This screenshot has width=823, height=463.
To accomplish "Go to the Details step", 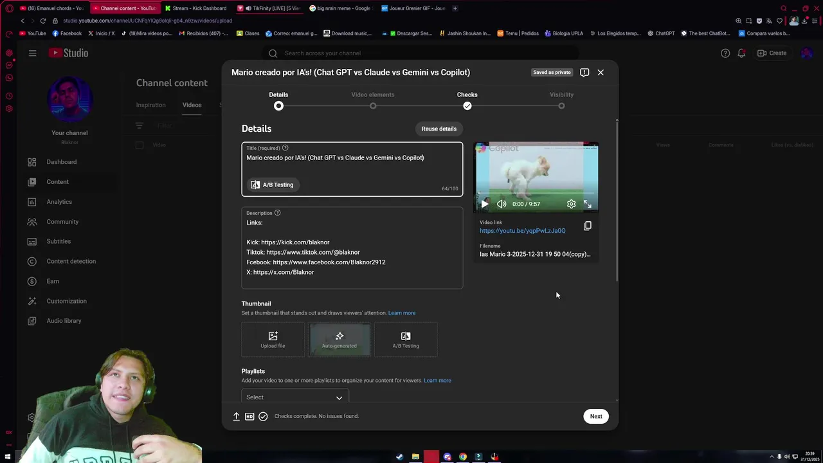I will pos(278,100).
